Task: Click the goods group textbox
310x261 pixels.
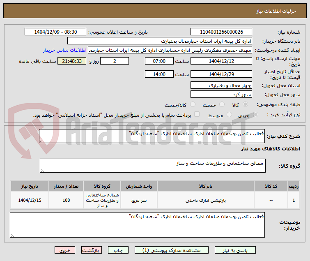Action: click(153, 166)
